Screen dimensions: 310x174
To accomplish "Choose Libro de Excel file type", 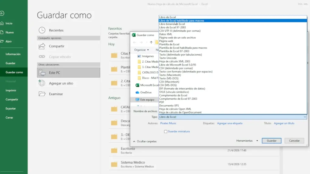I will point(233,17).
